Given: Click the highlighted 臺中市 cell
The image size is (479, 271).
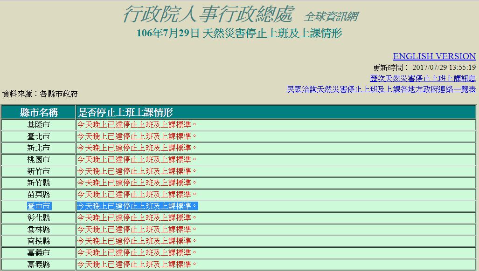Looking at the screenshot, I should (x=39, y=206).
